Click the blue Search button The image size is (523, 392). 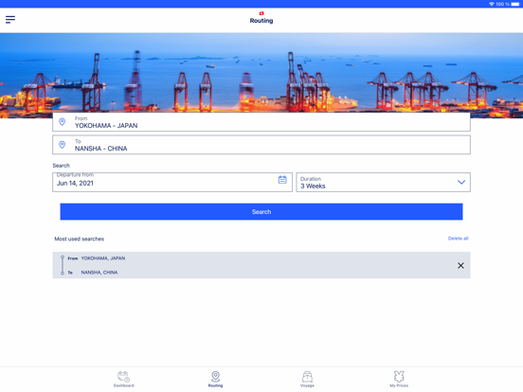(x=261, y=212)
